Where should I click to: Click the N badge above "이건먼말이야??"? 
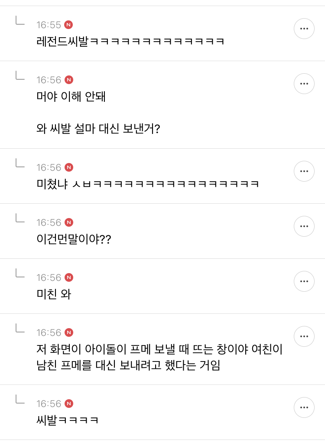pos(68,222)
